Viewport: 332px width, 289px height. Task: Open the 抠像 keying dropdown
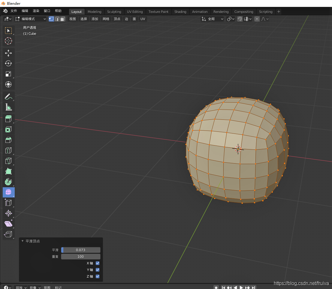pos(35,287)
